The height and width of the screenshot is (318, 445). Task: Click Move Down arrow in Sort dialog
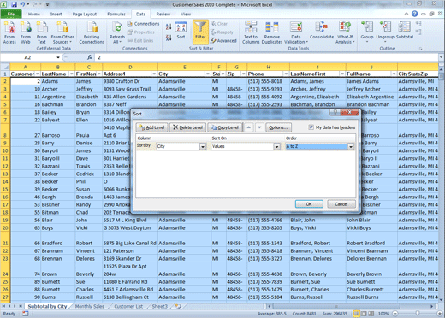(x=259, y=127)
